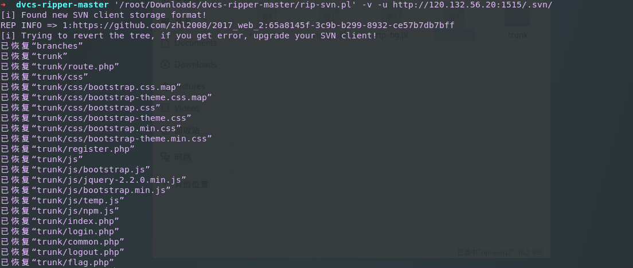
Task: Click the red prompt arrow in terminal
Action: [4, 5]
